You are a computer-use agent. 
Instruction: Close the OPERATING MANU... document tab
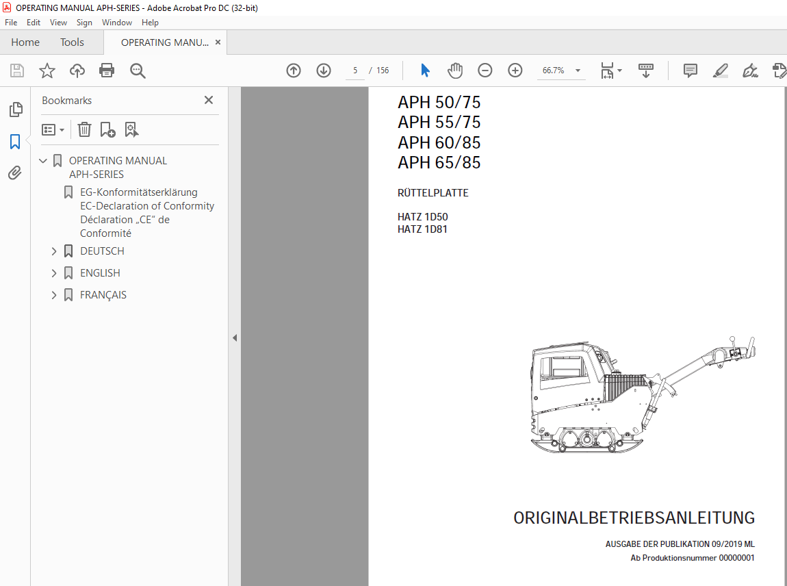[218, 42]
